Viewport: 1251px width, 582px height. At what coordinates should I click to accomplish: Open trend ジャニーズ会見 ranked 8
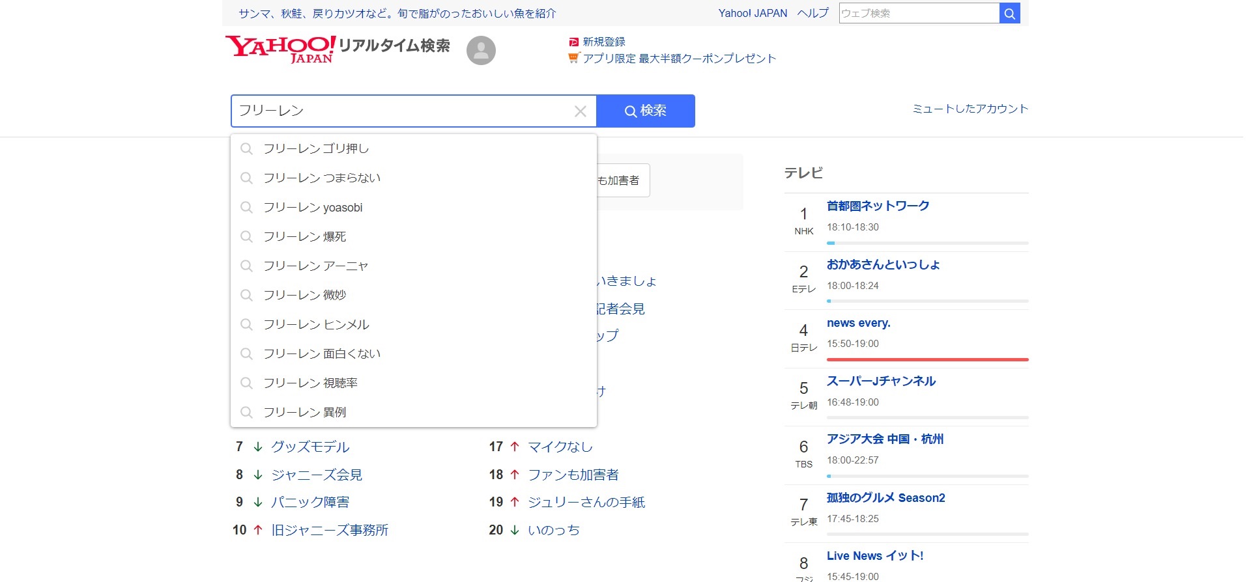tap(317, 475)
